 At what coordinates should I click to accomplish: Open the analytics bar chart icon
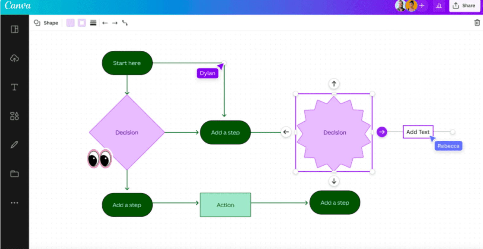(x=439, y=6)
